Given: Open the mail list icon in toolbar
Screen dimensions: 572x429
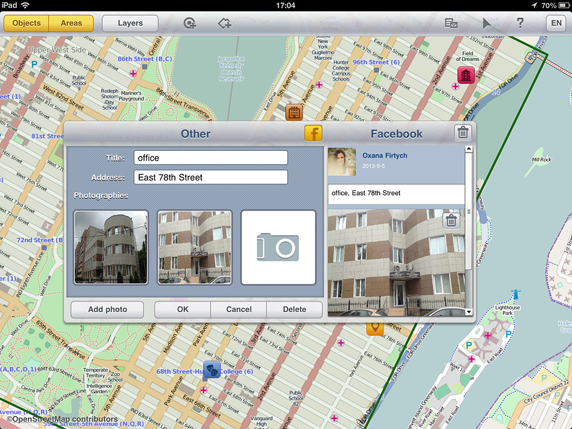Looking at the screenshot, I should (x=451, y=23).
